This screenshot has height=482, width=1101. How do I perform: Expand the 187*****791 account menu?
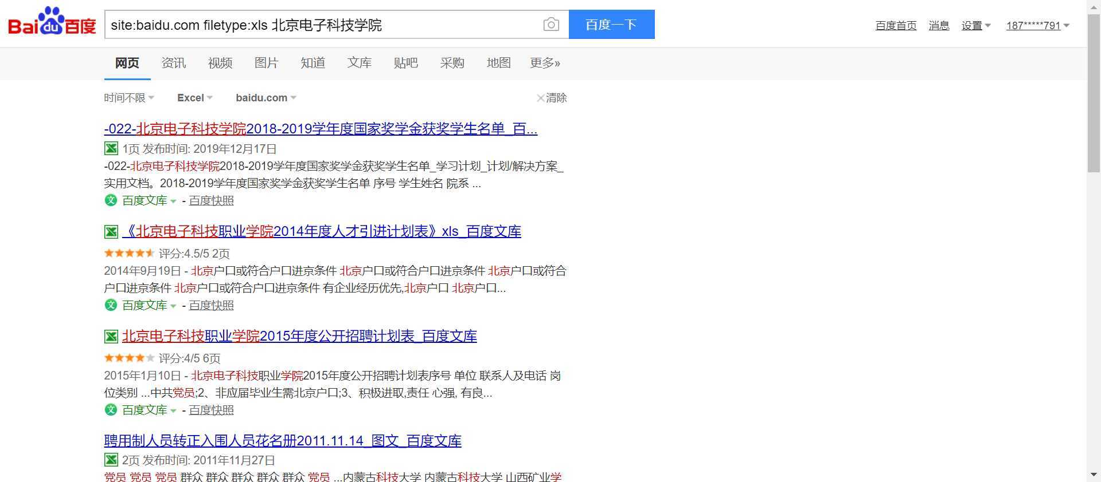click(1037, 25)
